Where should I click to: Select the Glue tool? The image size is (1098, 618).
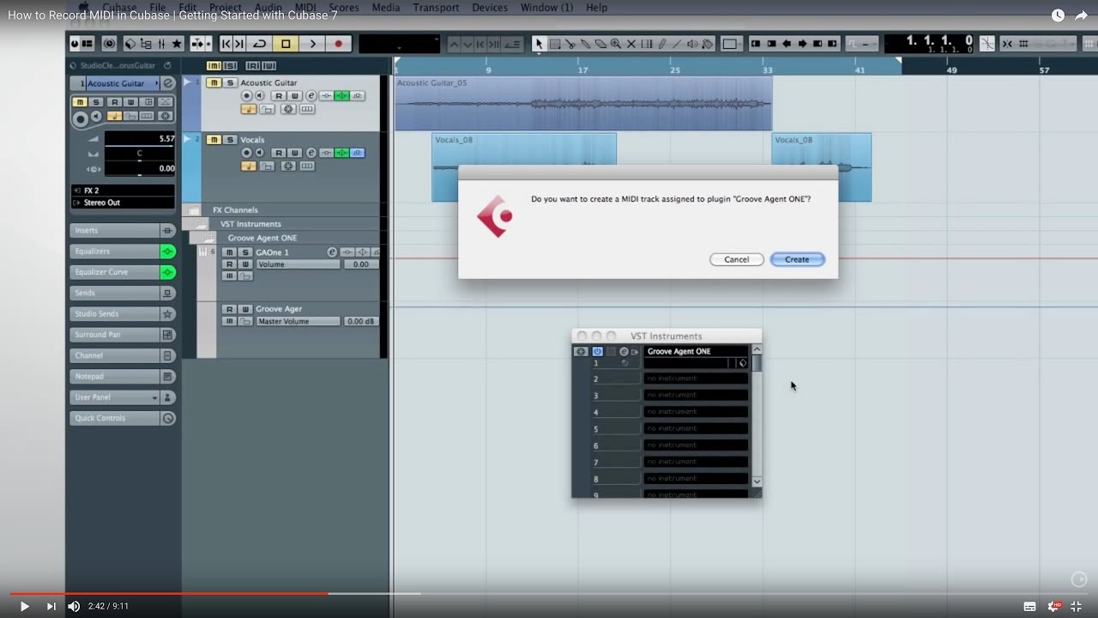[585, 44]
